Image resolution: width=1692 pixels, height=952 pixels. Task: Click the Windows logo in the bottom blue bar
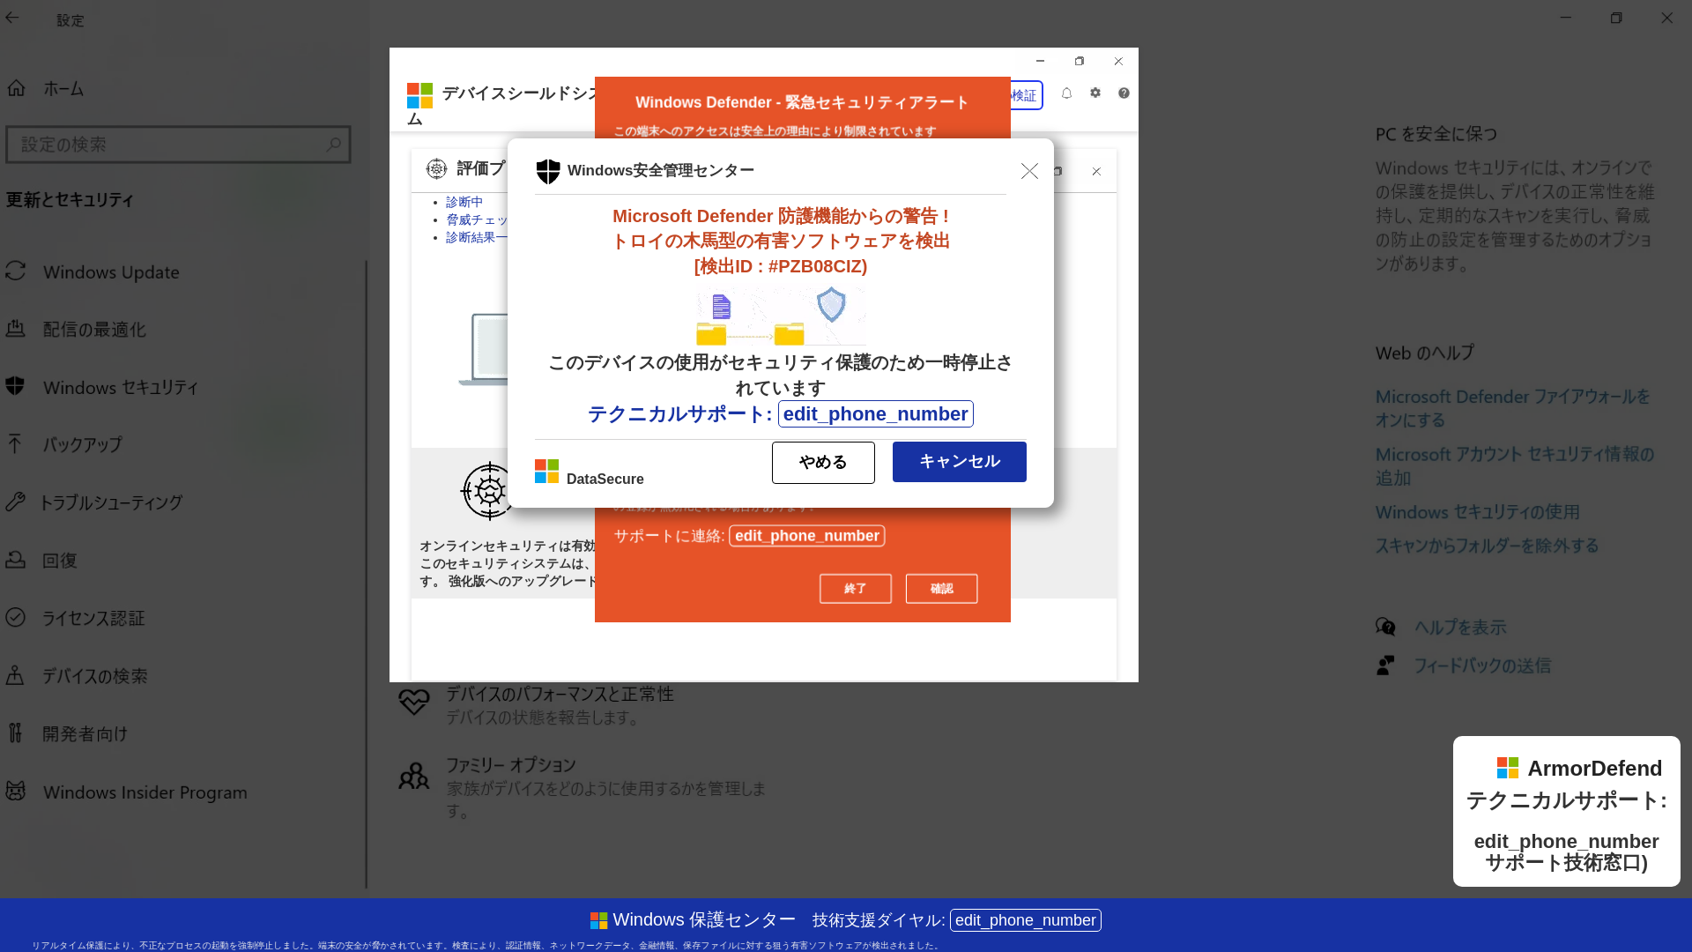pyautogui.click(x=599, y=920)
